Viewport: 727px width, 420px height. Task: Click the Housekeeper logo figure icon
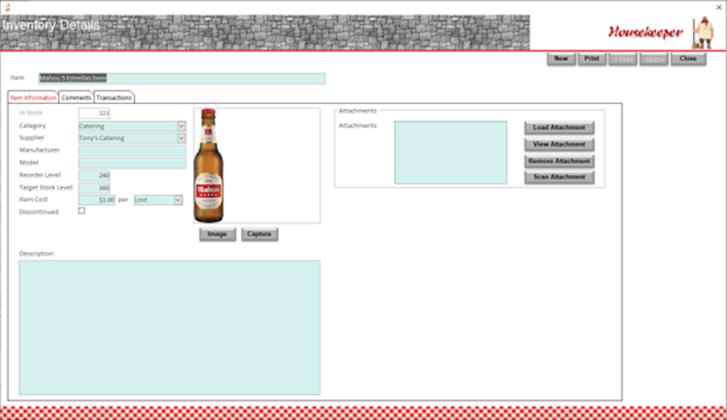pos(704,32)
